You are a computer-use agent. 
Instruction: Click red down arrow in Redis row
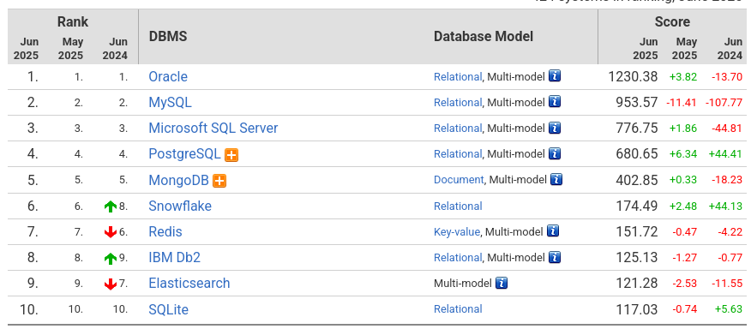coord(110,232)
